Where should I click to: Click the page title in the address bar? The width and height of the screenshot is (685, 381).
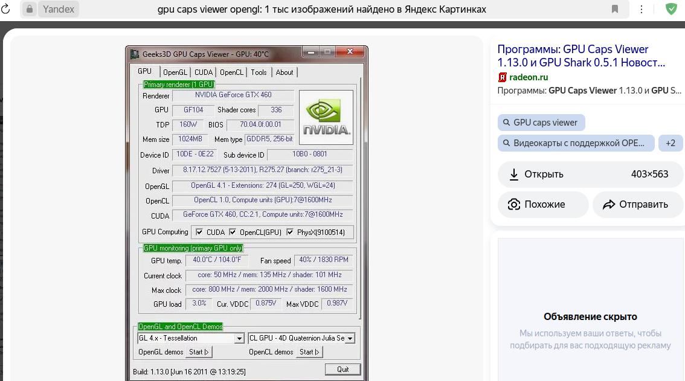[x=321, y=9]
